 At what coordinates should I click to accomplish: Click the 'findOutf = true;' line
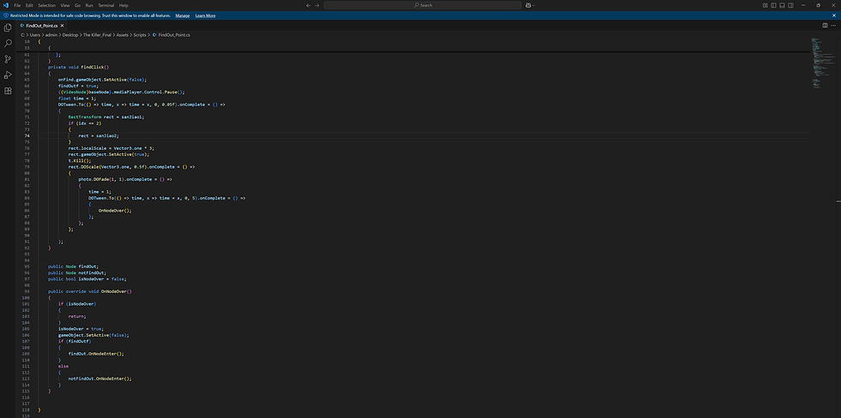tap(78, 86)
